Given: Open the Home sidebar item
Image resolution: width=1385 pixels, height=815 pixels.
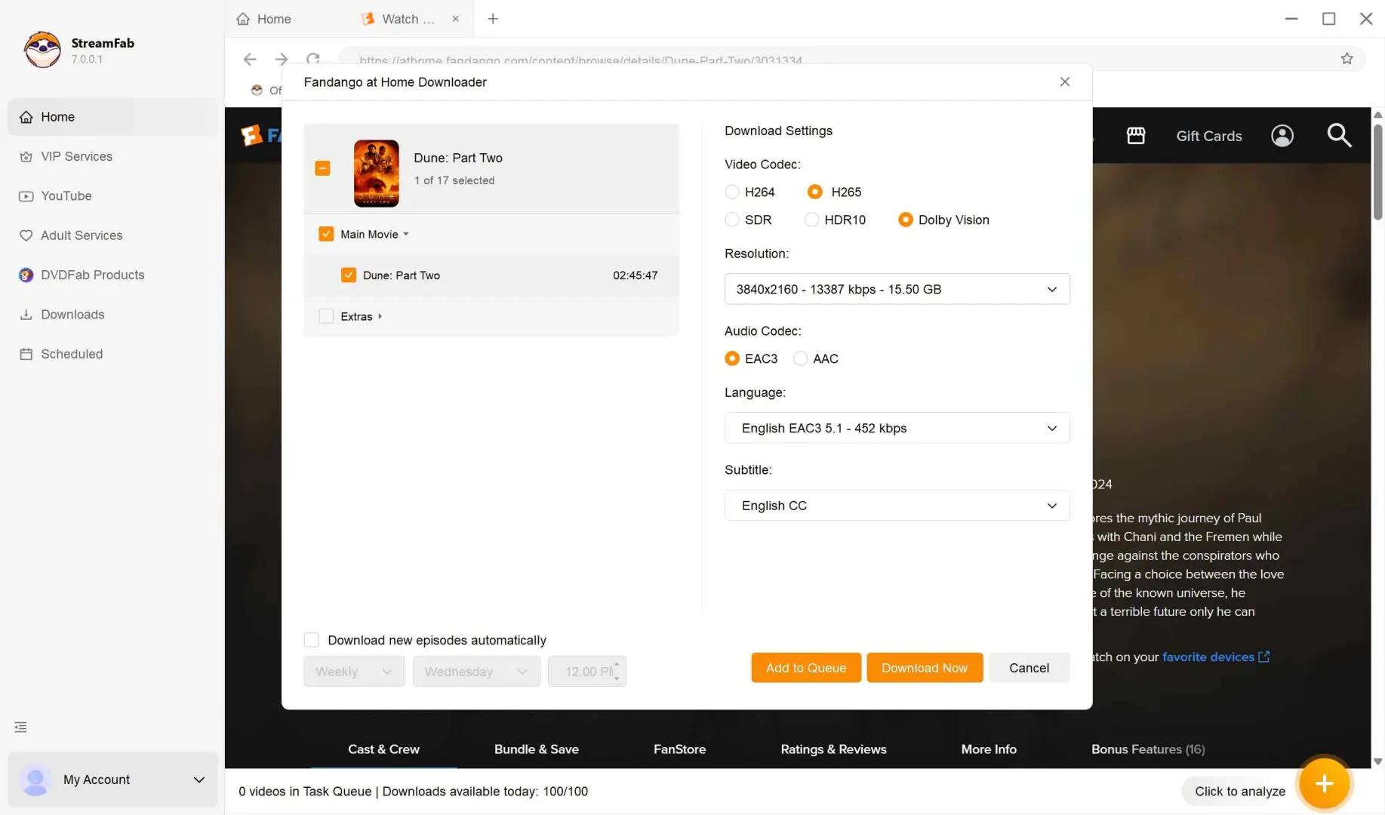Looking at the screenshot, I should (112, 117).
